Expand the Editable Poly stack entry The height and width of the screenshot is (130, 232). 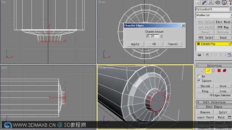pos(198,44)
